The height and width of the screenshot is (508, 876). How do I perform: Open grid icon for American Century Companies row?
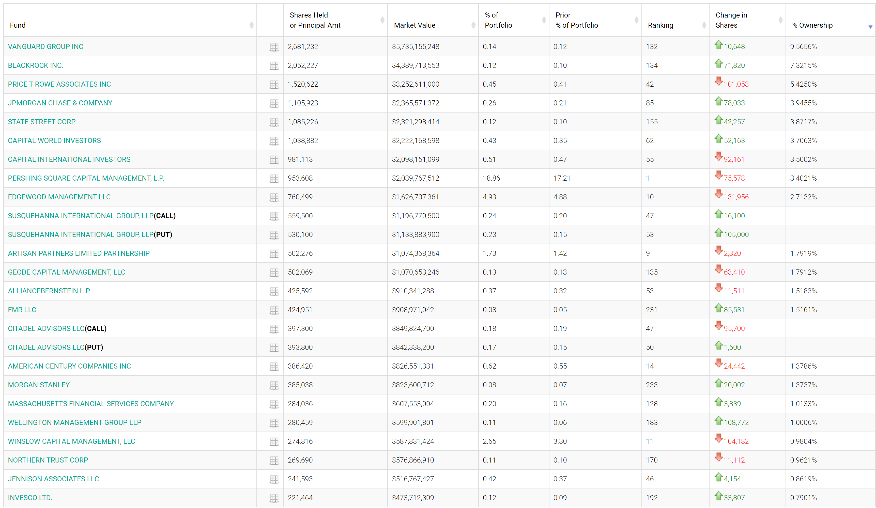pyautogui.click(x=274, y=366)
